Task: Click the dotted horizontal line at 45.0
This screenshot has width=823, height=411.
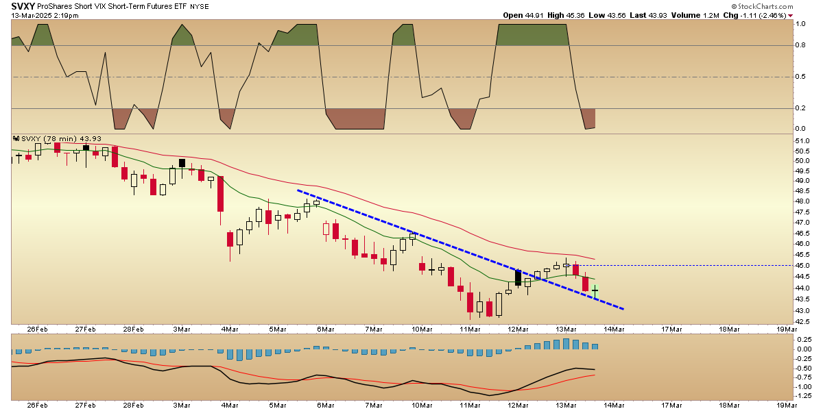Action: click(686, 265)
